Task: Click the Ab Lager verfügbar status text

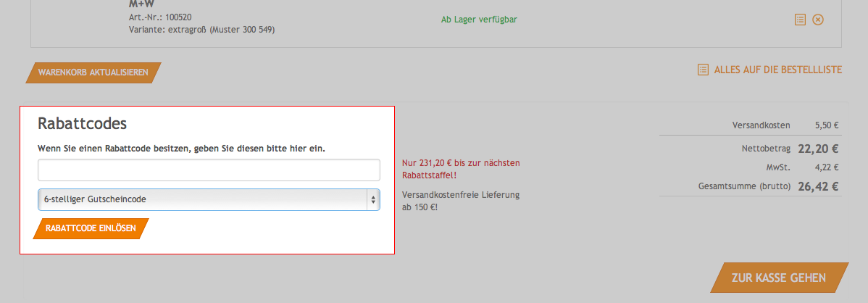Action: 479,20
